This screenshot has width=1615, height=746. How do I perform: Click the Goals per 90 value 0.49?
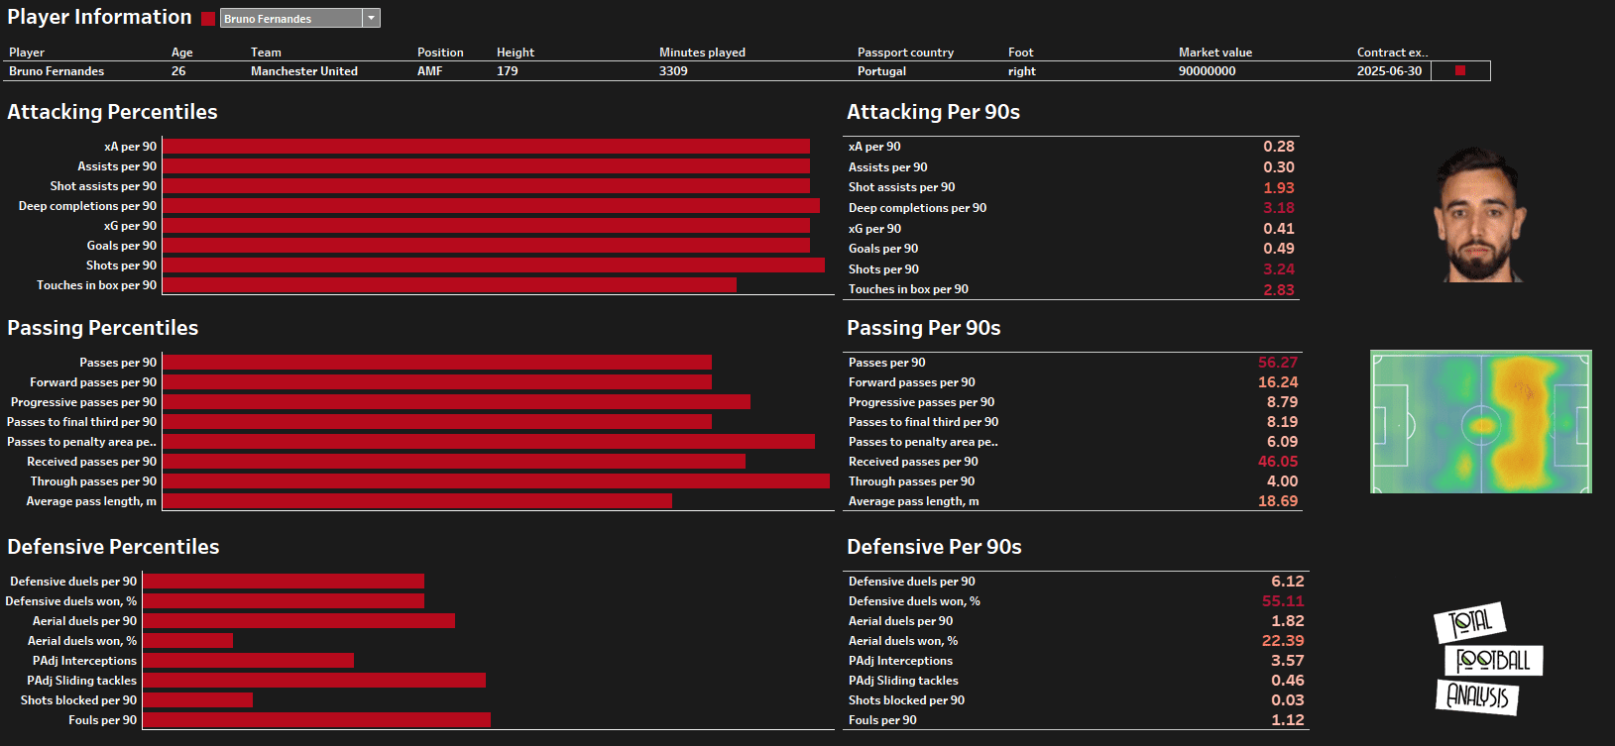tap(1279, 249)
